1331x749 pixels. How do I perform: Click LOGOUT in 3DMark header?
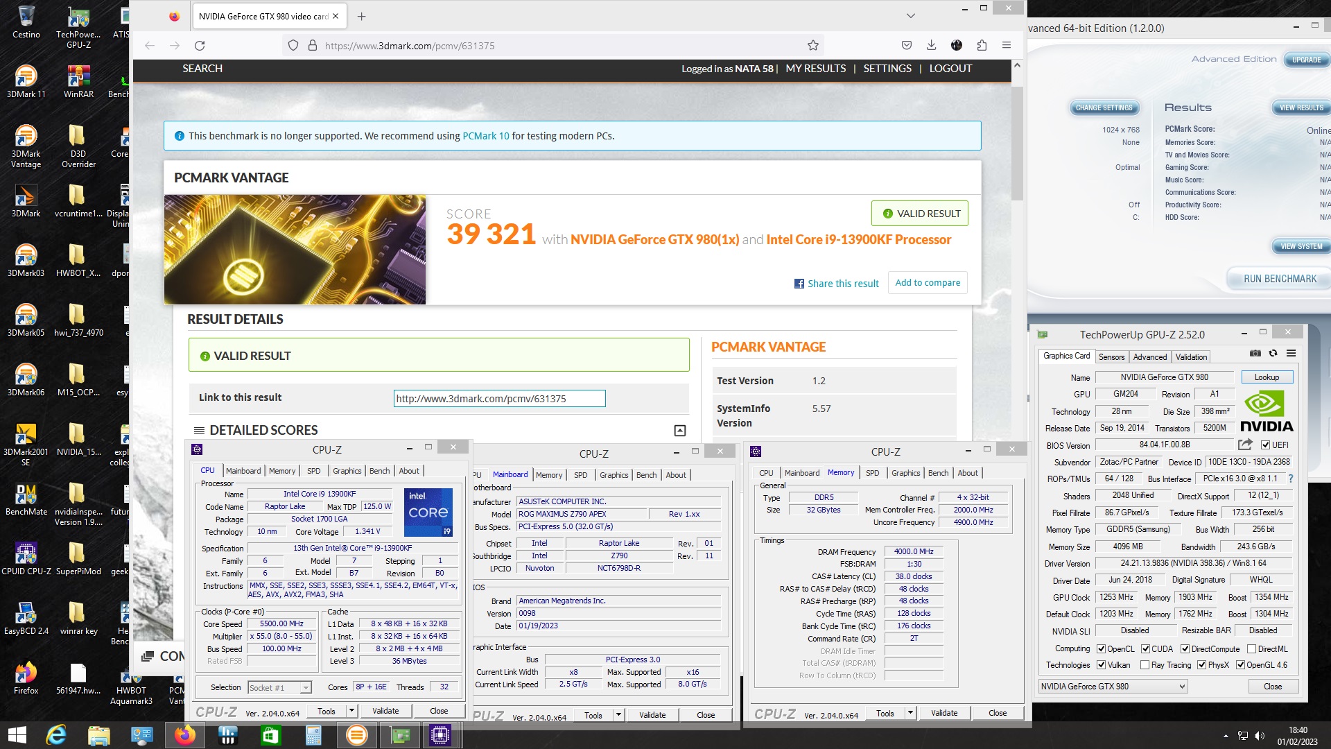tap(950, 69)
